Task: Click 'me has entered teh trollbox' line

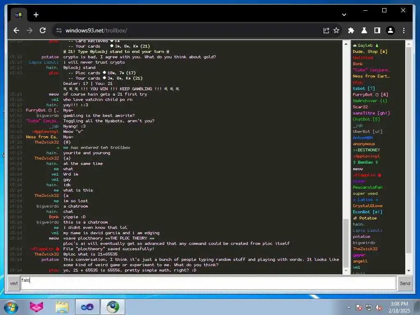Action: tap(97, 148)
